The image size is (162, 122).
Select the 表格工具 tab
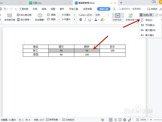(104, 9)
